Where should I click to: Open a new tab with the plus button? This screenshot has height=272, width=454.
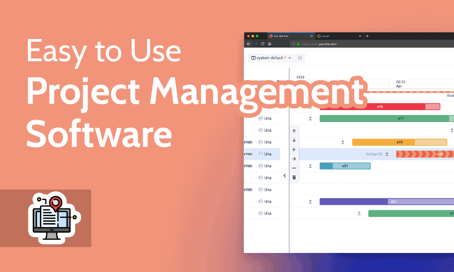point(367,36)
